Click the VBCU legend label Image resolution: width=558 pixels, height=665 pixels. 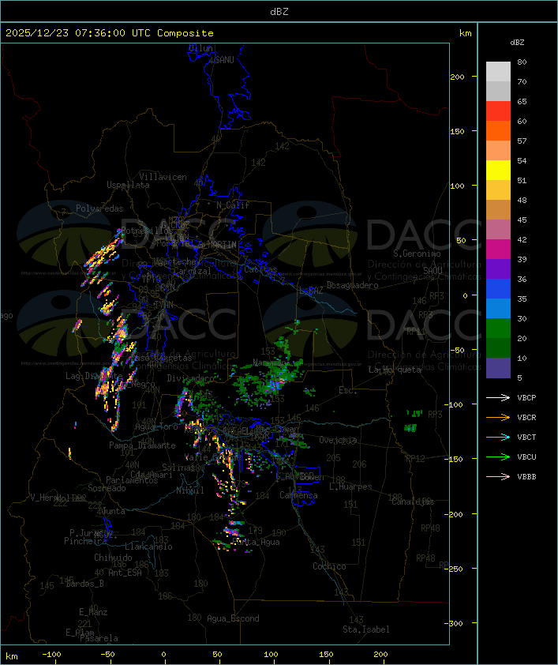[x=526, y=457]
